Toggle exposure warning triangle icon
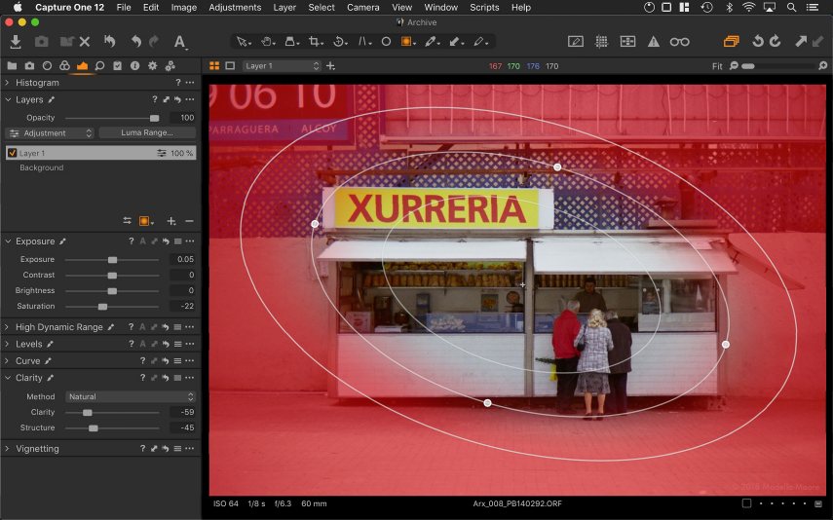833x520 pixels. (653, 42)
